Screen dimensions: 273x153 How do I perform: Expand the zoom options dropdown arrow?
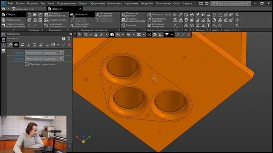[x=91, y=35]
